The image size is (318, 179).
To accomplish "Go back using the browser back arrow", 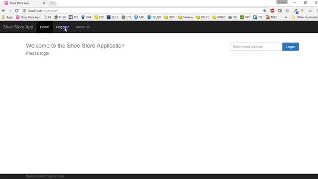I will (3, 10).
